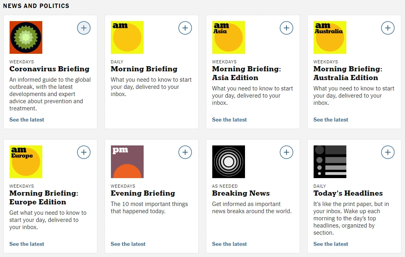
Task: Click the plain 'am' Morning Briefing thumbnail
Action: coord(127,37)
